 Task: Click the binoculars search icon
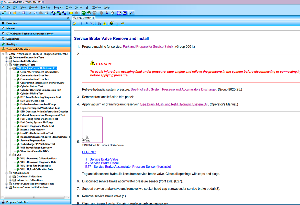pos(99,23)
